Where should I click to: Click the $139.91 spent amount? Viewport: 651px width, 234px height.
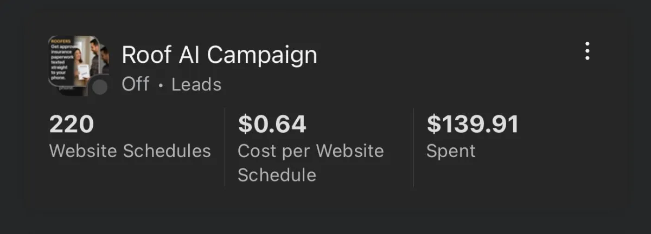(473, 125)
